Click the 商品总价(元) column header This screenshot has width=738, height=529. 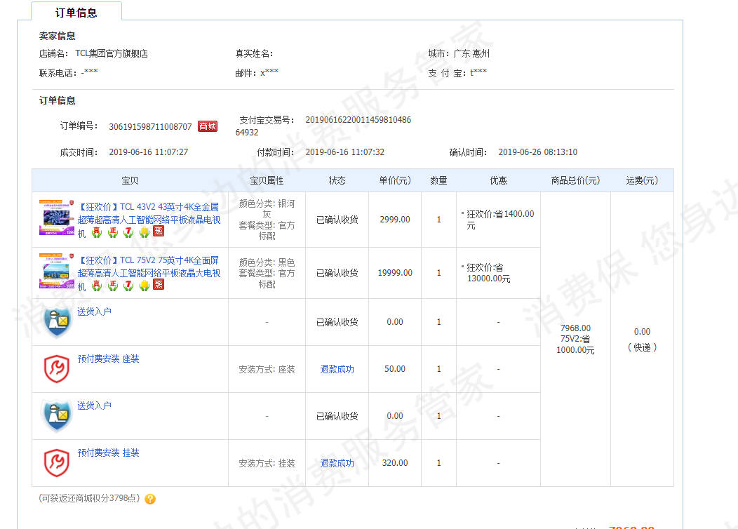coord(576,181)
